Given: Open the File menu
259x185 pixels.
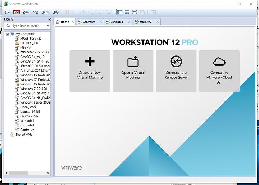Looking at the screenshot, I should pyautogui.click(x=7, y=12).
